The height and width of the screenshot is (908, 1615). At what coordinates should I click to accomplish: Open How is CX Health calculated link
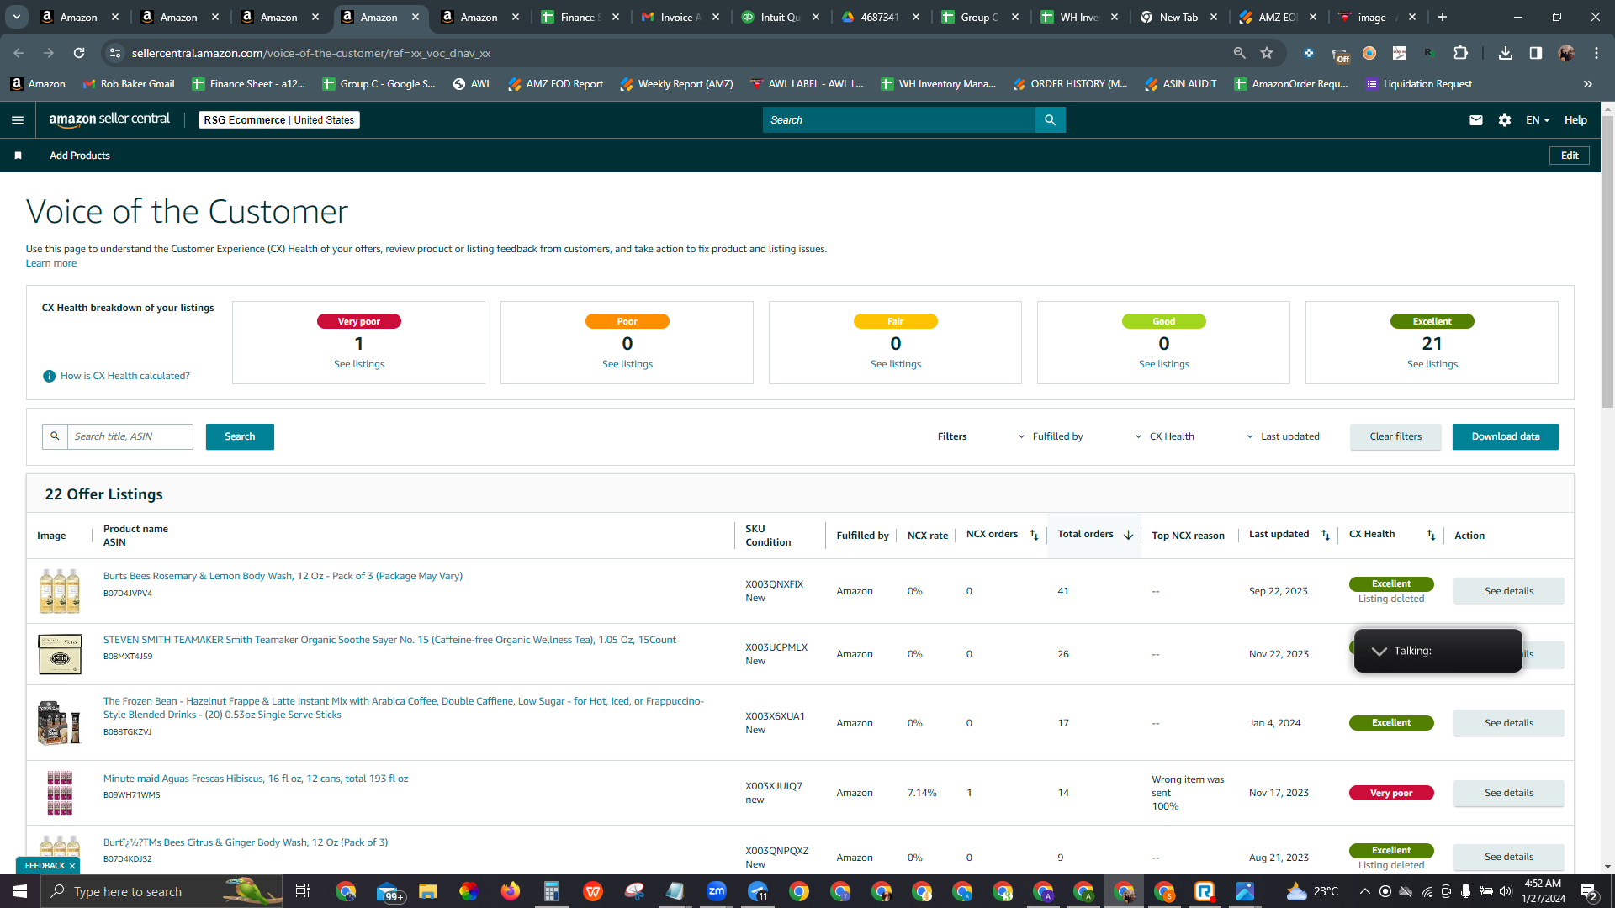(125, 376)
